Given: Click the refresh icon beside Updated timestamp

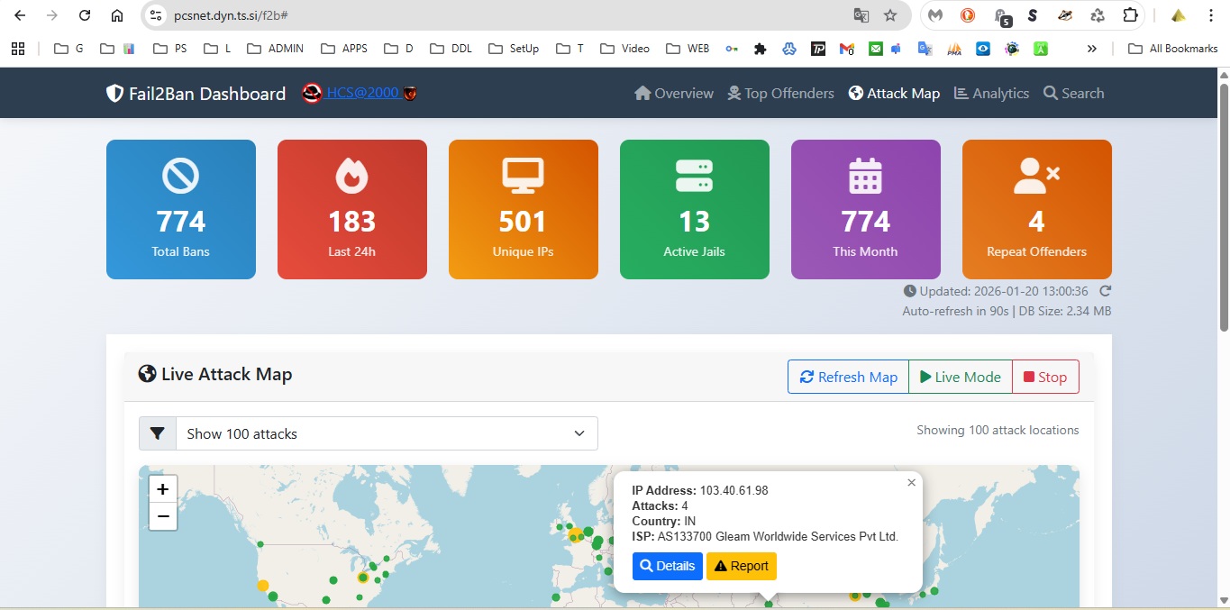Looking at the screenshot, I should pos(1106,291).
